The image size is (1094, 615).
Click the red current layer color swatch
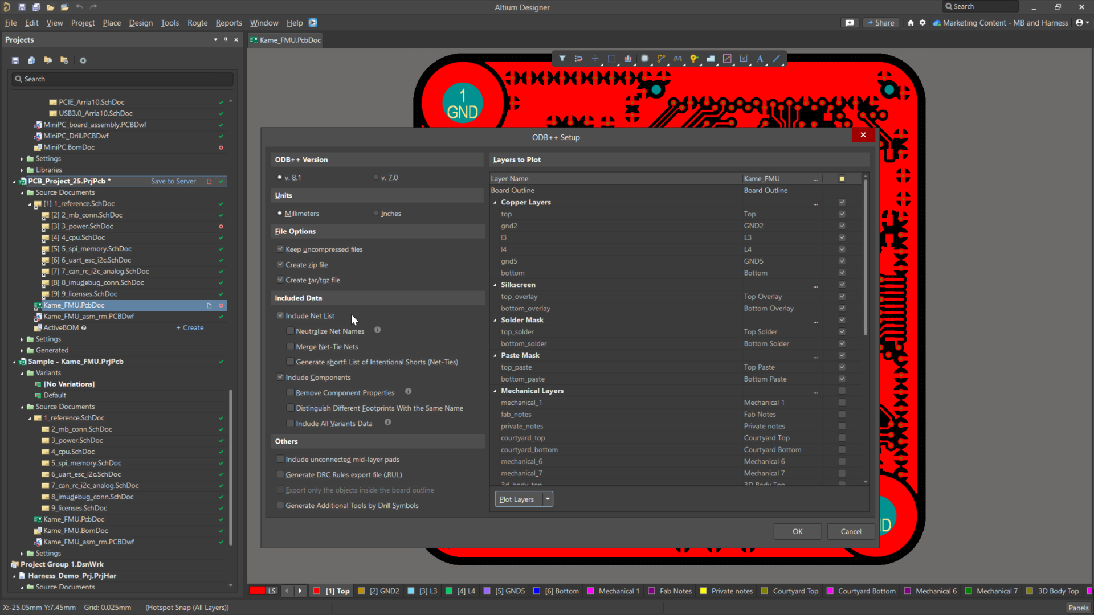258,591
